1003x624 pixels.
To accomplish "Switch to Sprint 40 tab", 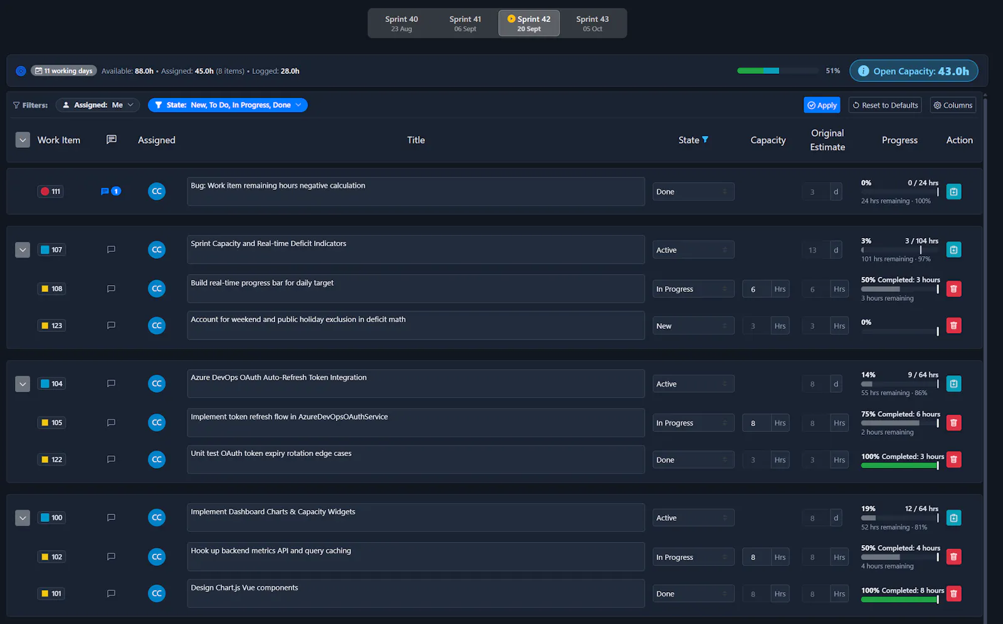I will coord(401,23).
